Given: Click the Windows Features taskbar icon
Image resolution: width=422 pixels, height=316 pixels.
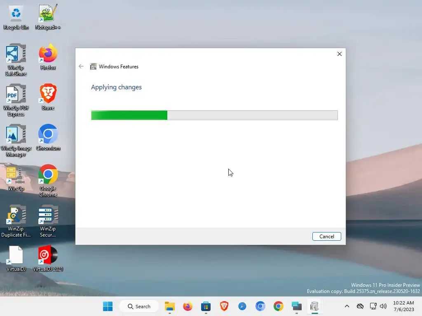Looking at the screenshot, I should (314, 306).
